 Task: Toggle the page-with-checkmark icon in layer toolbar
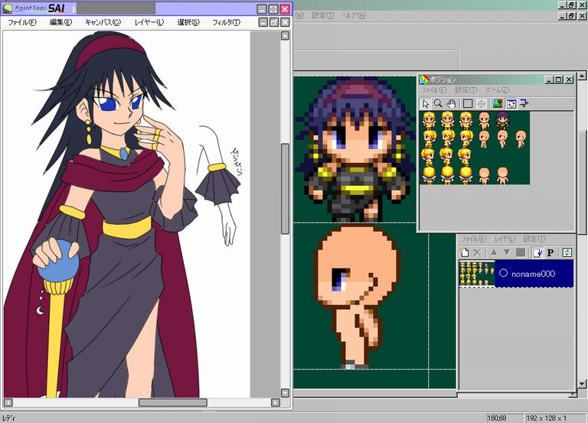[x=537, y=253]
